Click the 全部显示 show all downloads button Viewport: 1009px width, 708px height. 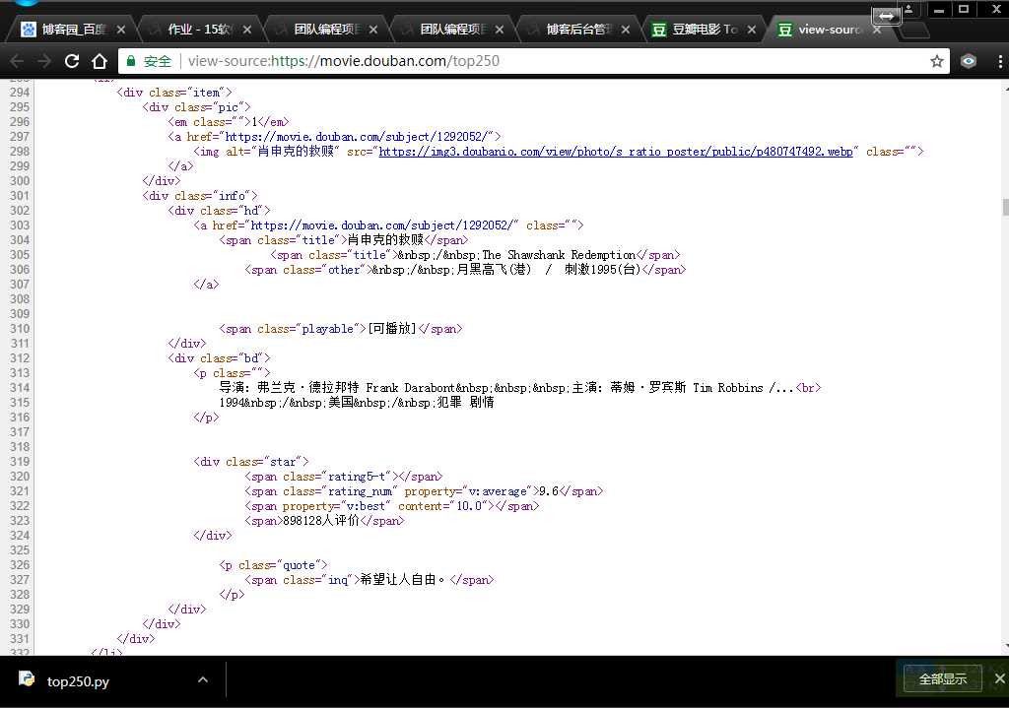[943, 679]
